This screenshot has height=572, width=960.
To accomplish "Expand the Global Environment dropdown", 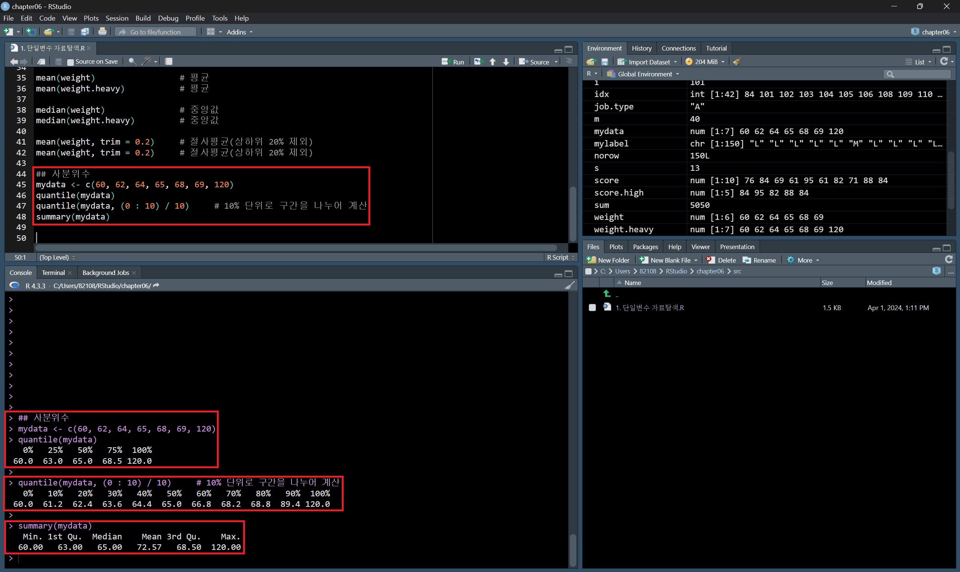I will 644,74.
